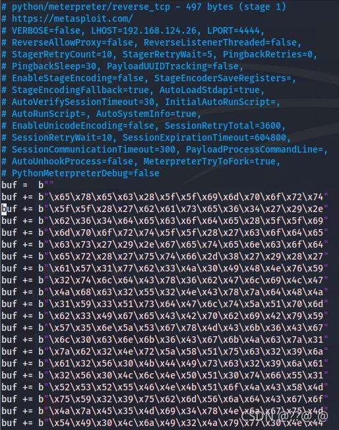339x430 pixels.
Task: Select MeterpreterTryToFork=true text
Action: click(x=210, y=161)
